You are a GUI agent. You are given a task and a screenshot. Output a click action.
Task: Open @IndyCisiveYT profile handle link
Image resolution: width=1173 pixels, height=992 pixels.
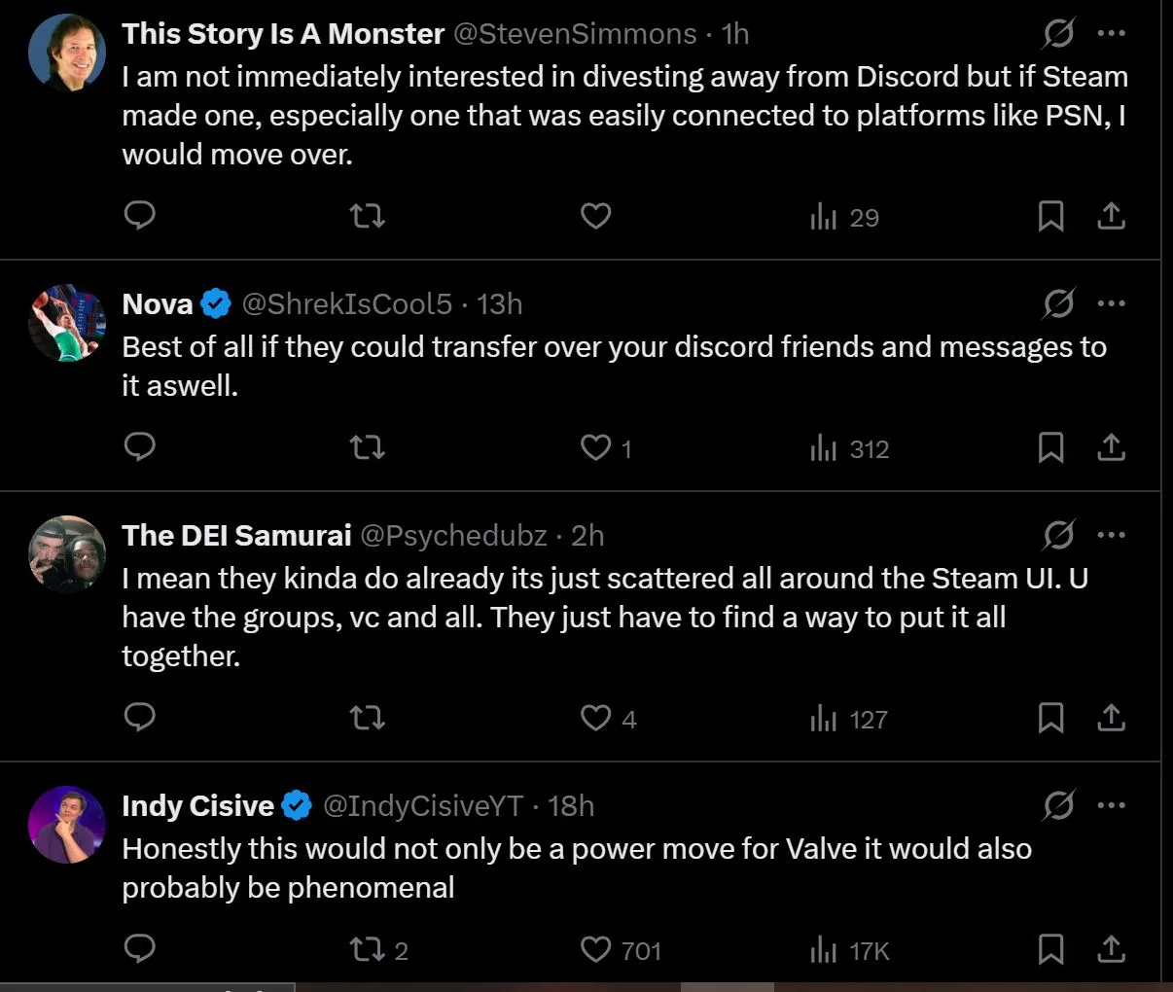coord(422,806)
